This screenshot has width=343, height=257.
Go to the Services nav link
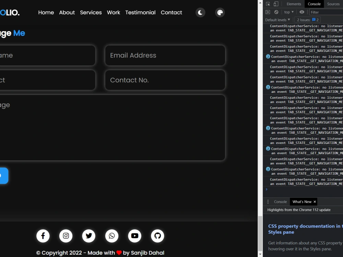(91, 12)
